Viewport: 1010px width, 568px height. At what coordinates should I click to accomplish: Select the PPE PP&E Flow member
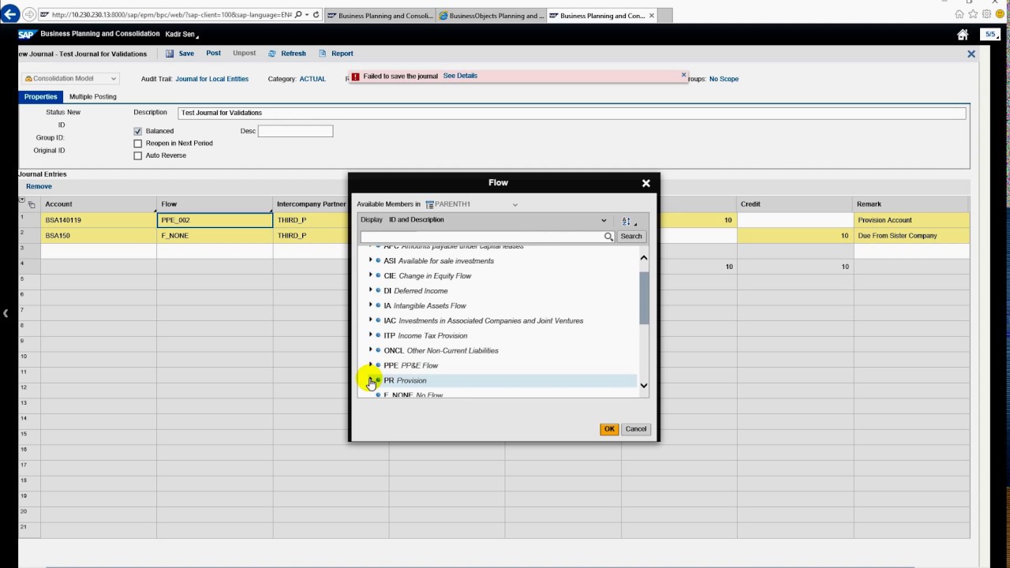tap(410, 365)
